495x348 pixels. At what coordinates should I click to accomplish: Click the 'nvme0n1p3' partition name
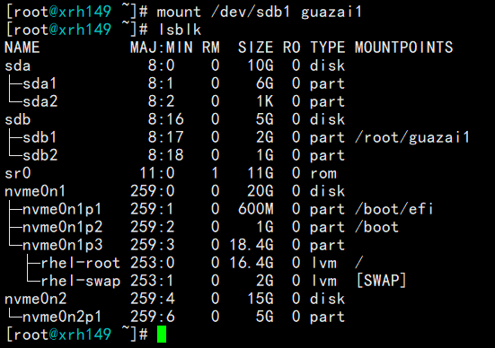click(x=63, y=245)
